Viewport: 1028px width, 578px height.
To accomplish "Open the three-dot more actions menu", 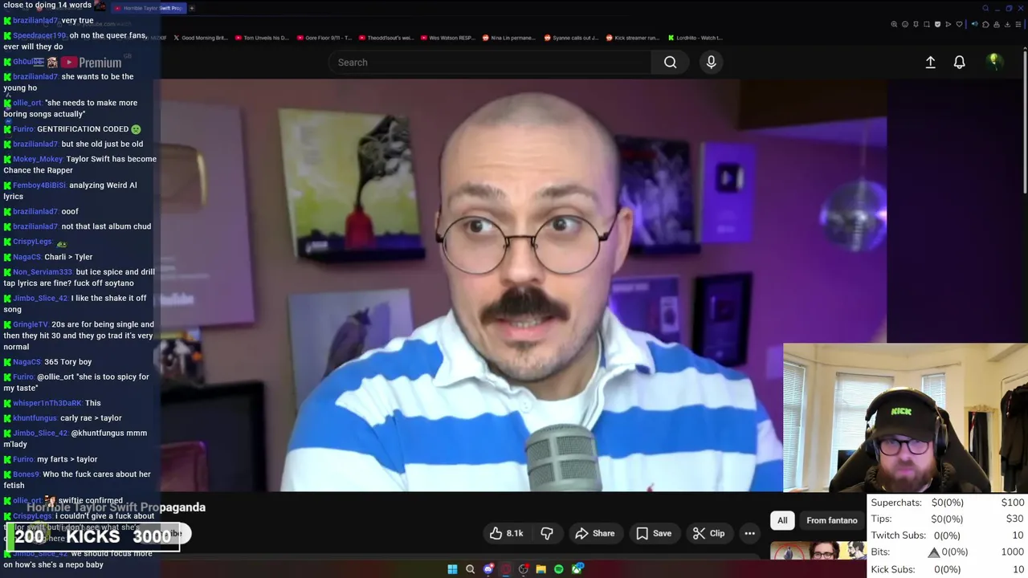I will [x=749, y=533].
